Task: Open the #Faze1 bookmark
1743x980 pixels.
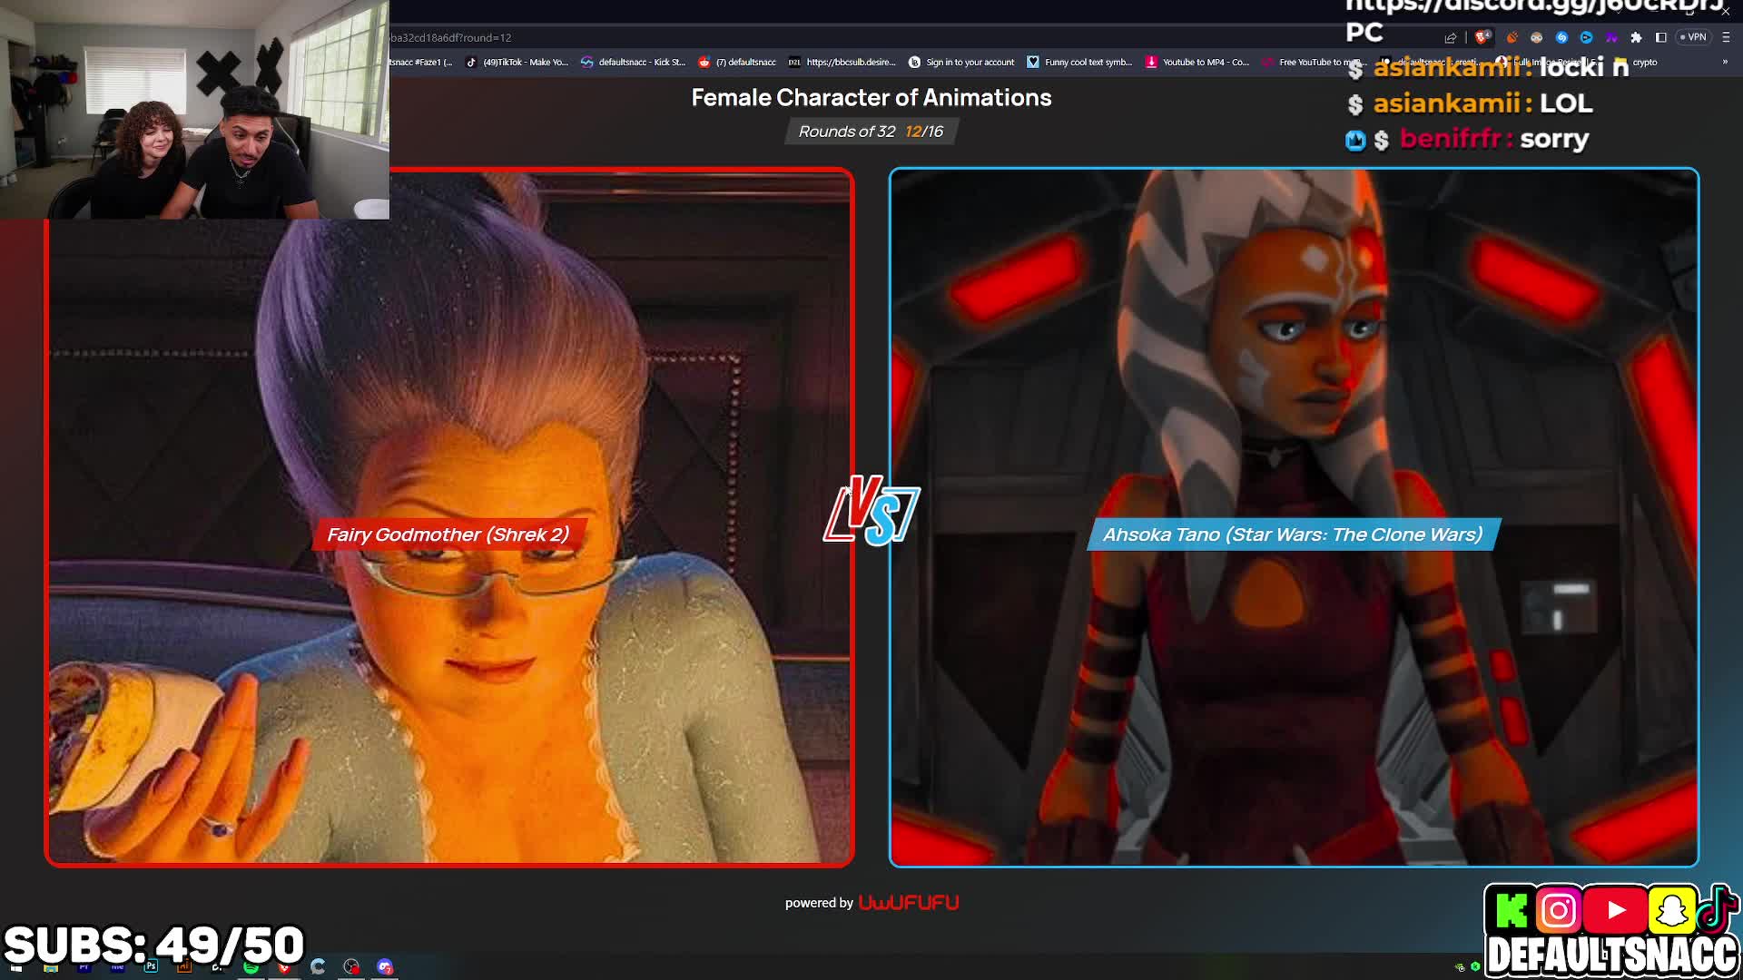Action: pos(421,63)
